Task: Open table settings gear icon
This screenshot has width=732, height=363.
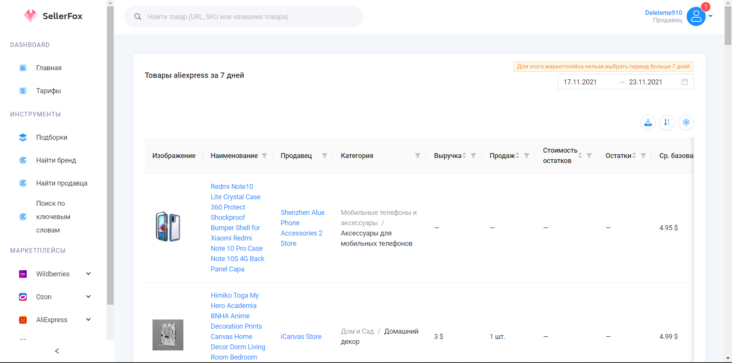Action: [x=686, y=123]
